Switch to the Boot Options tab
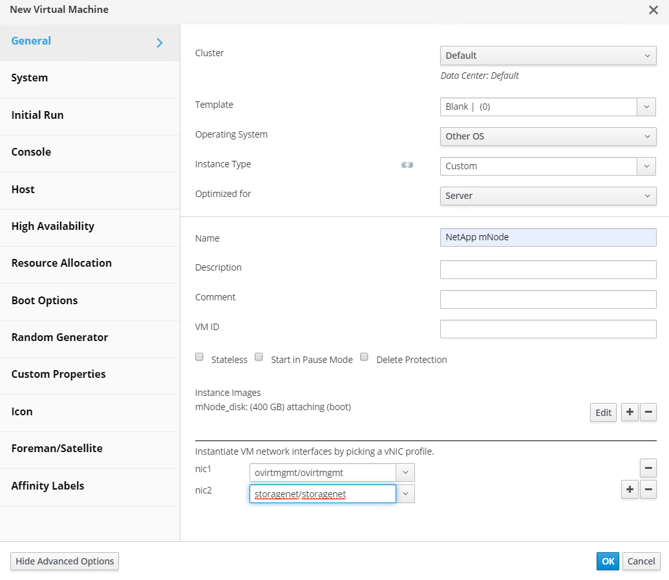The width and height of the screenshot is (669, 580). pos(45,300)
